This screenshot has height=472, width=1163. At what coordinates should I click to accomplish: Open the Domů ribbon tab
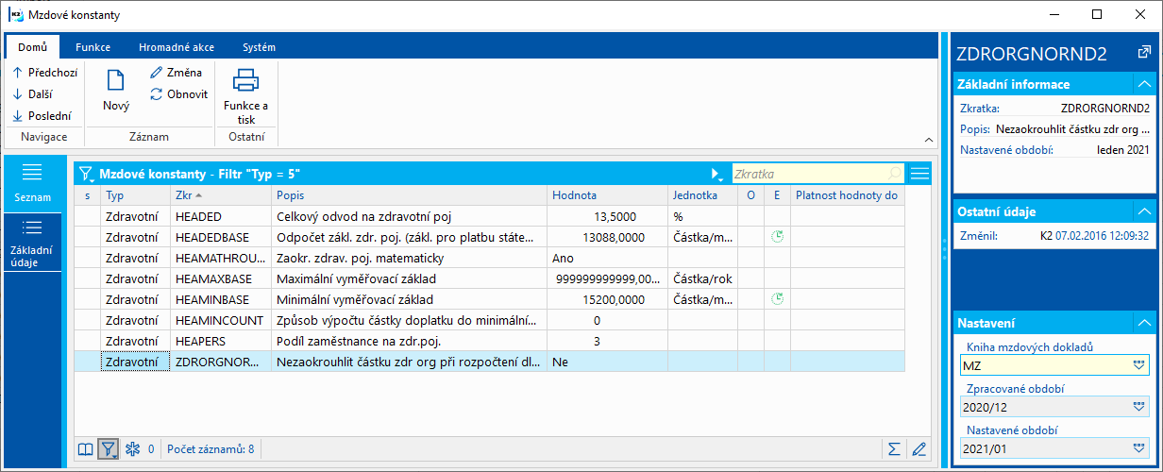tap(32, 46)
